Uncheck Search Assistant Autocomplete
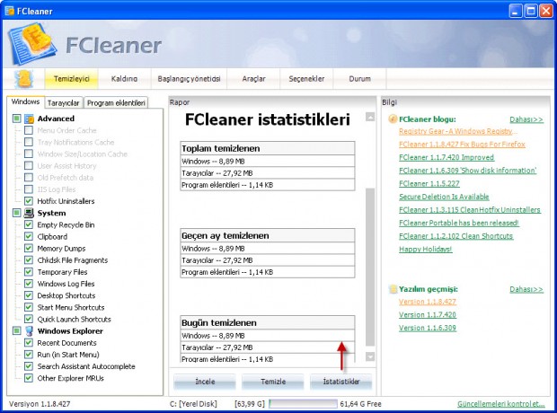This screenshot has height=413, width=557. pos(29,366)
